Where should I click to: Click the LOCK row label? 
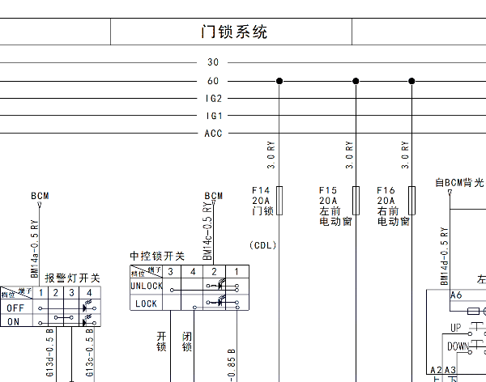pos(146,303)
